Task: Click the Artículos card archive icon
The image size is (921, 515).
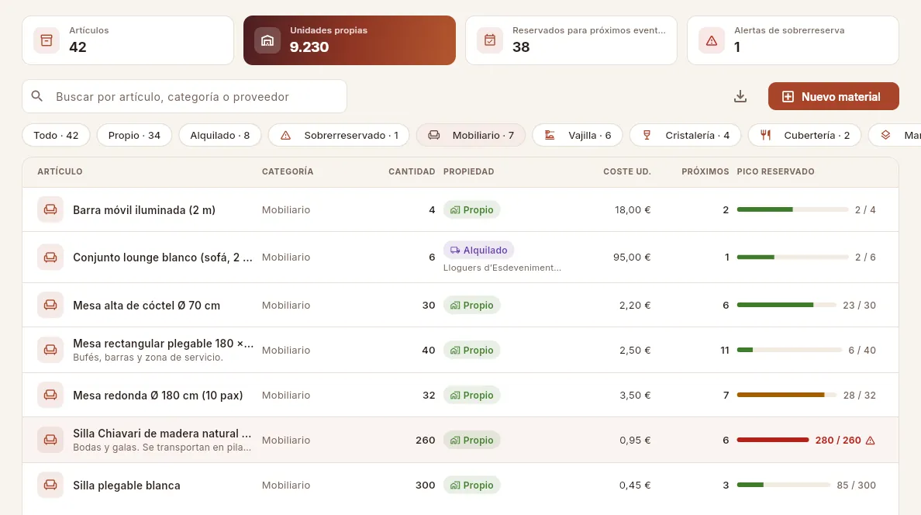Action: [47, 40]
